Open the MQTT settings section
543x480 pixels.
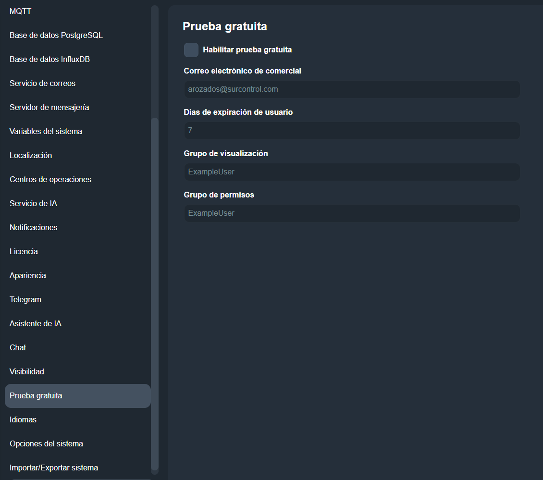[x=21, y=11]
